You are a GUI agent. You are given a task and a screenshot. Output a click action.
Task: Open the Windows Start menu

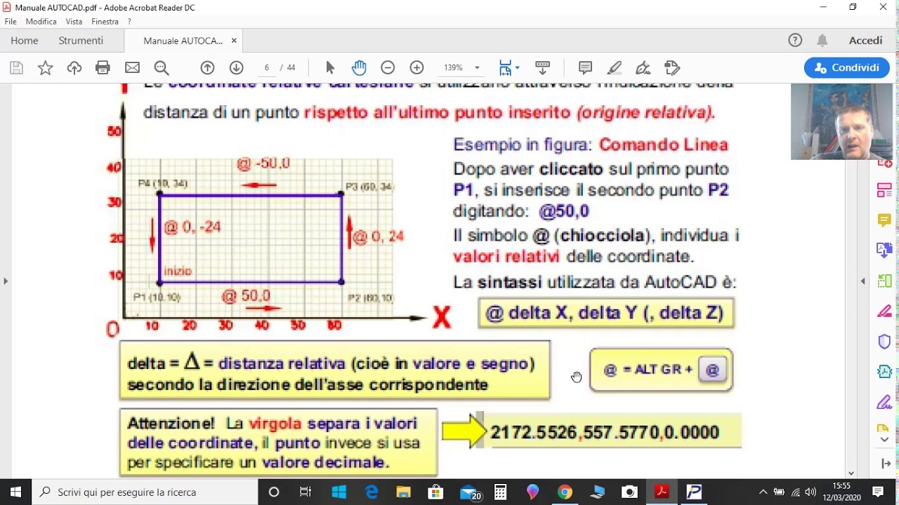tap(15, 492)
